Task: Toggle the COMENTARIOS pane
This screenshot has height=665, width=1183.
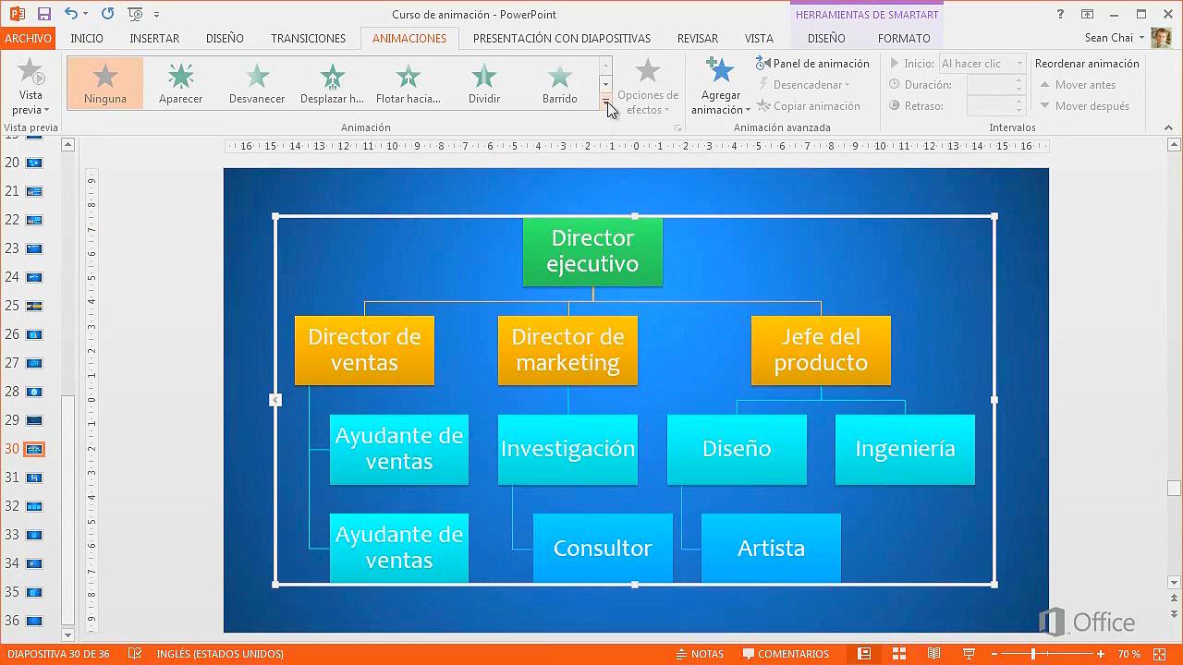Action: pos(785,654)
